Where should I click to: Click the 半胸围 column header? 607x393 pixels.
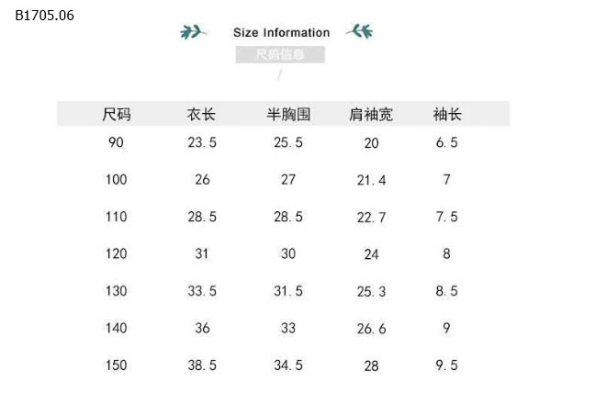coord(288,115)
